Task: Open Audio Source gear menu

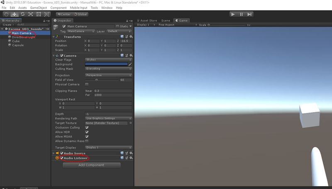Action: pos(131,153)
